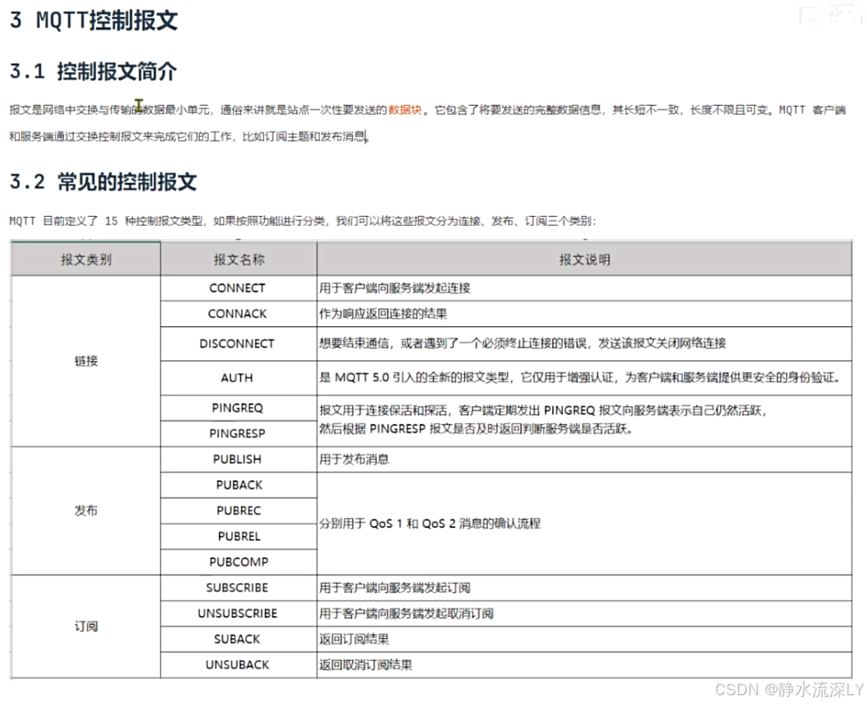Click the AUTH description mentioning MQTT 5.0
This screenshot has width=867, height=705.
click(x=581, y=378)
